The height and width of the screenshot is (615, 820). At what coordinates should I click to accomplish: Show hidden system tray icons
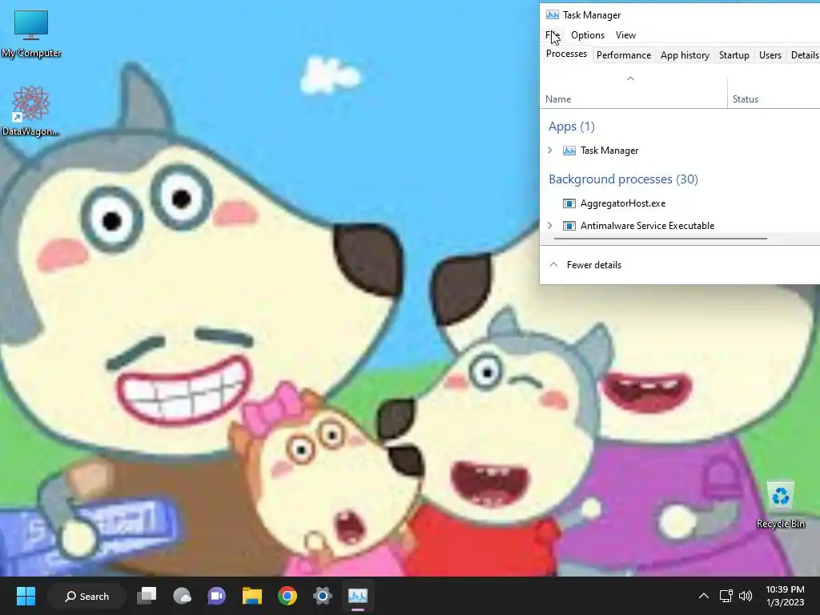[x=704, y=596]
